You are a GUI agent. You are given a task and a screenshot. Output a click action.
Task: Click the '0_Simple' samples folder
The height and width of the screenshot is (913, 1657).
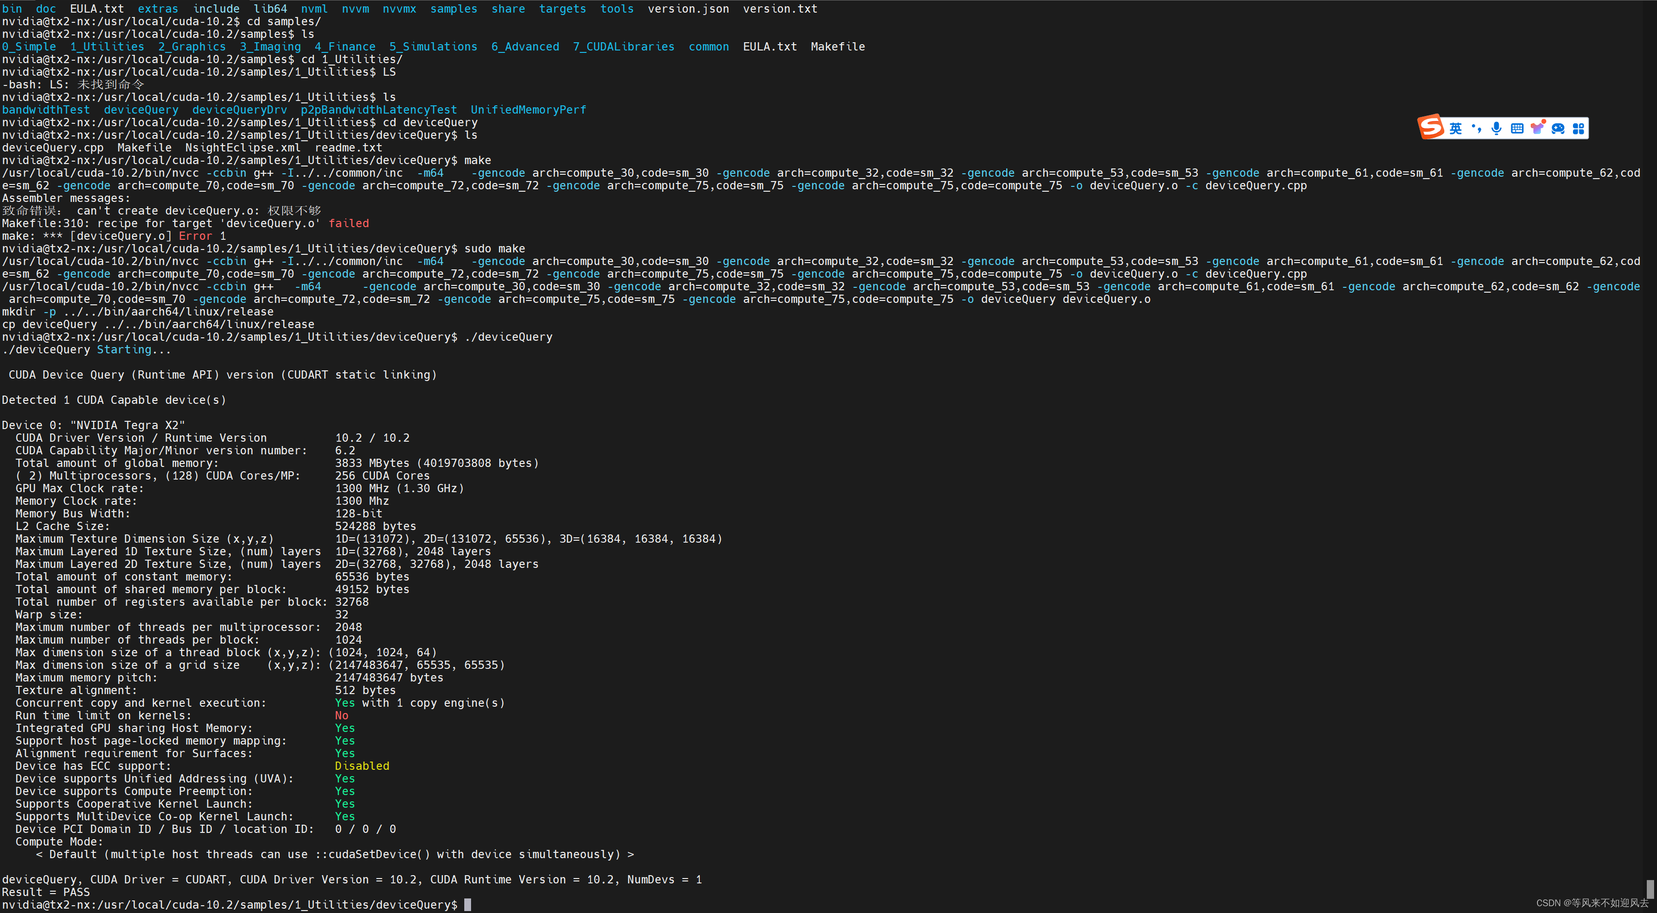click(29, 47)
